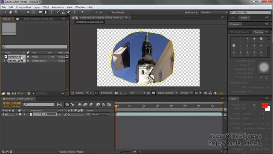
Task: Toggle pixel aspect ratio correction in viewer
Action: coord(196,93)
